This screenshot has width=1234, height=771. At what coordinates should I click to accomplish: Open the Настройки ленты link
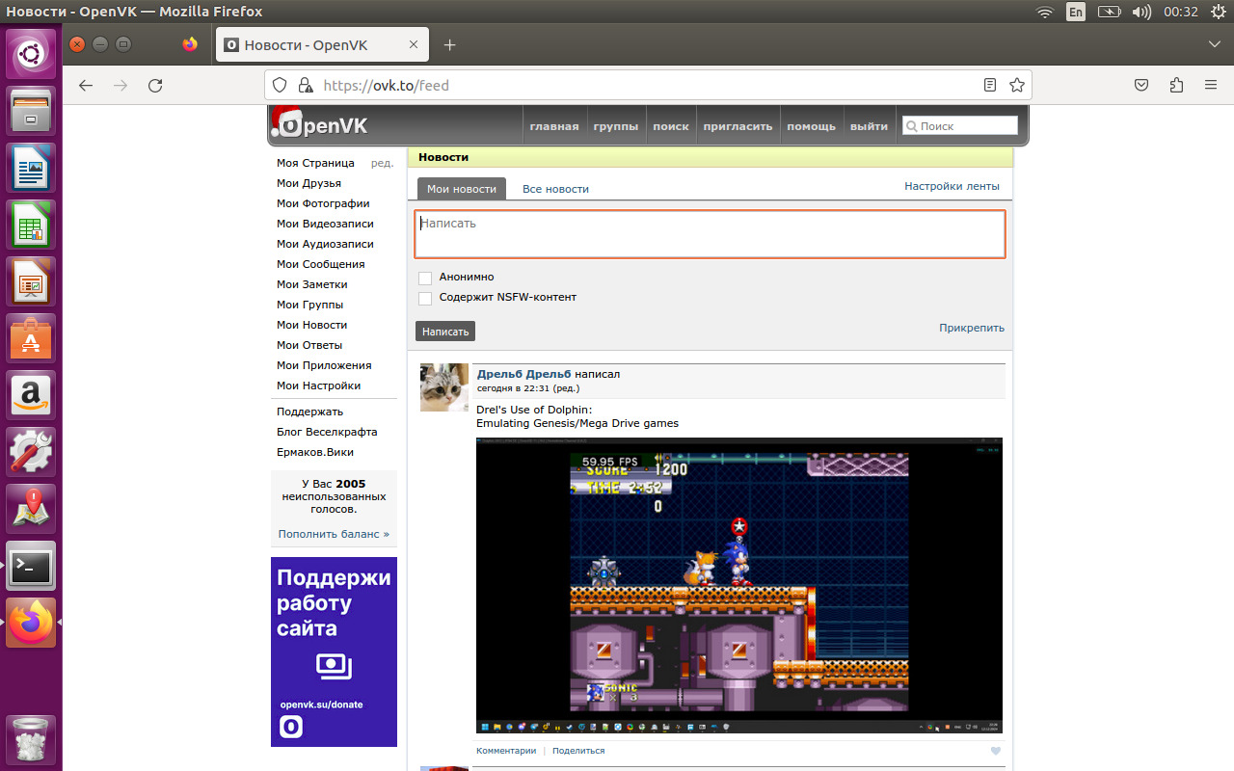tap(952, 186)
